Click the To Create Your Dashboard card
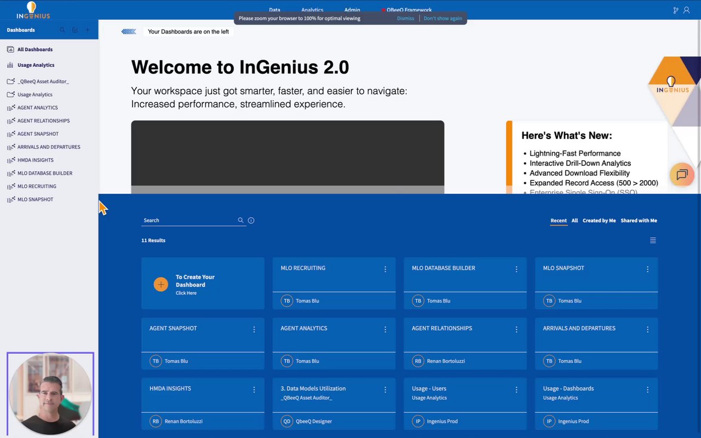Viewport: 701px width, 438px height. [203, 284]
